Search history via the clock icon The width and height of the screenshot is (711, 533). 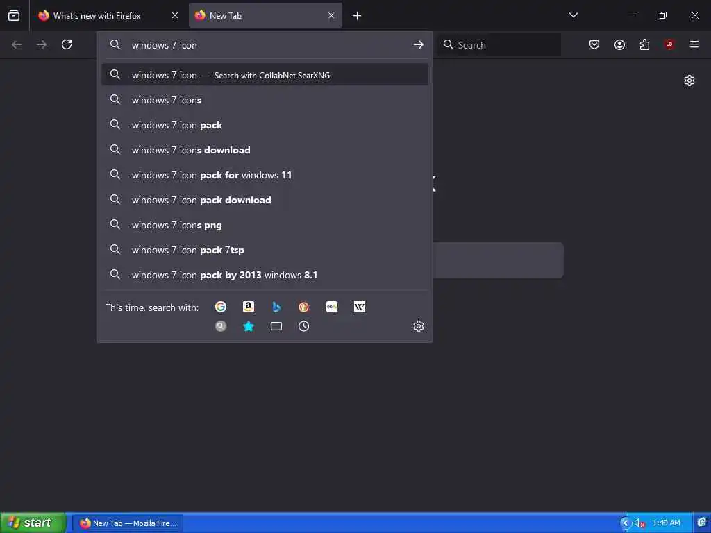coord(304,326)
